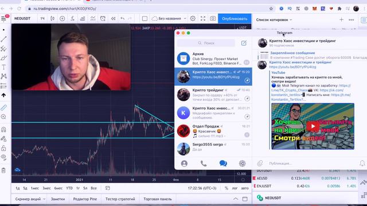The image size is (367, 206).
Task: Select chart layout square icon
Action: click(x=145, y=18)
